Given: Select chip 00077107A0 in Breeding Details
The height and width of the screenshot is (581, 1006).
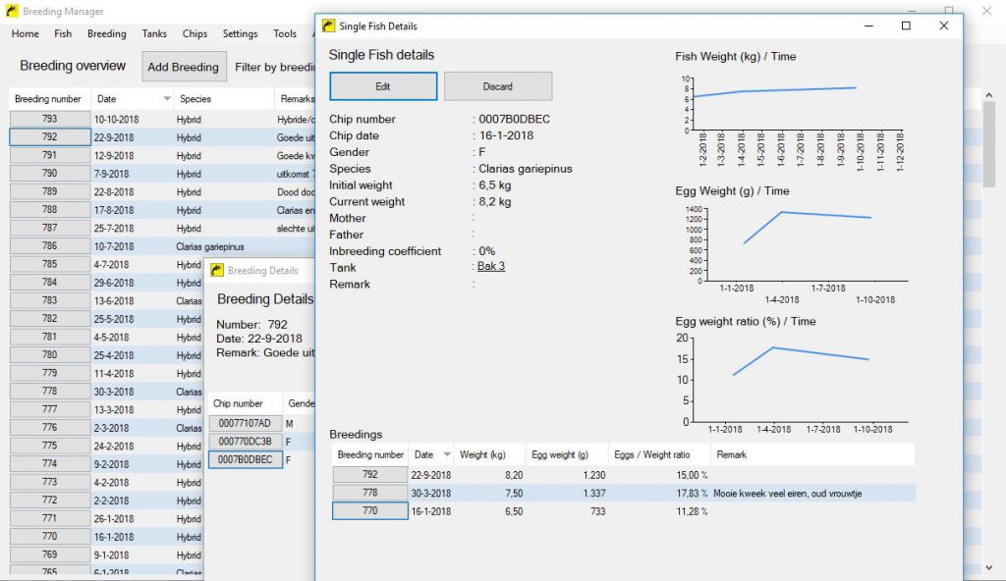Looking at the screenshot, I should tap(243, 422).
